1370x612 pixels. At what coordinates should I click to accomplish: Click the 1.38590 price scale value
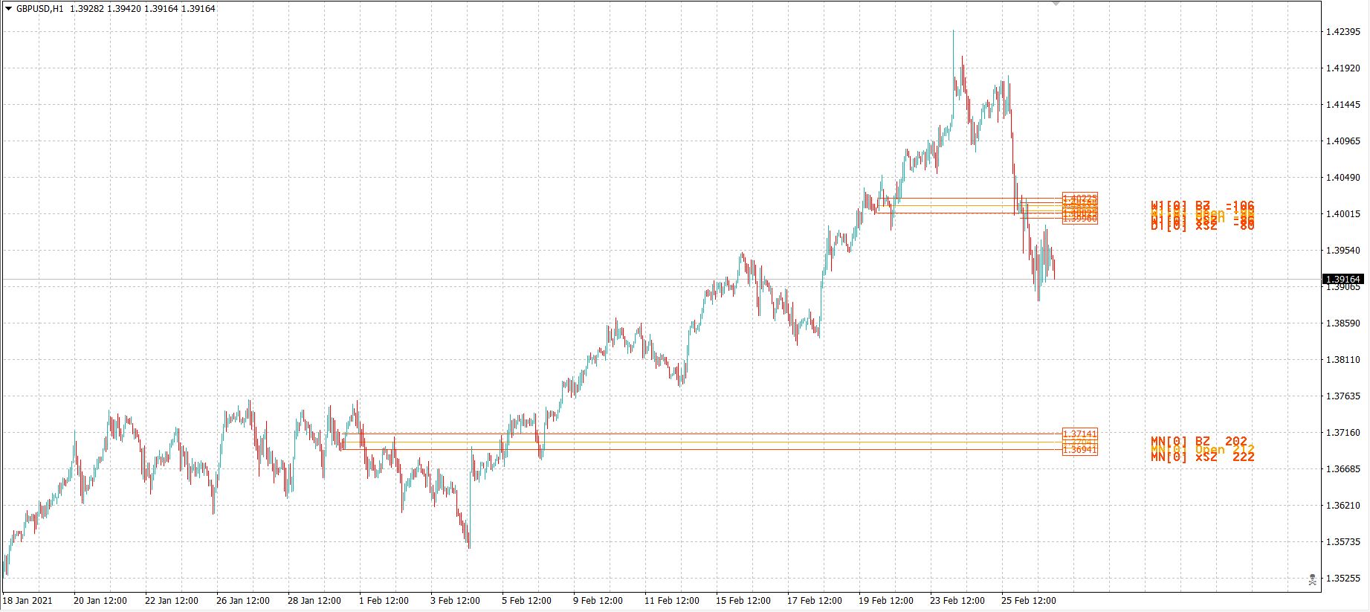pyautogui.click(x=1343, y=323)
